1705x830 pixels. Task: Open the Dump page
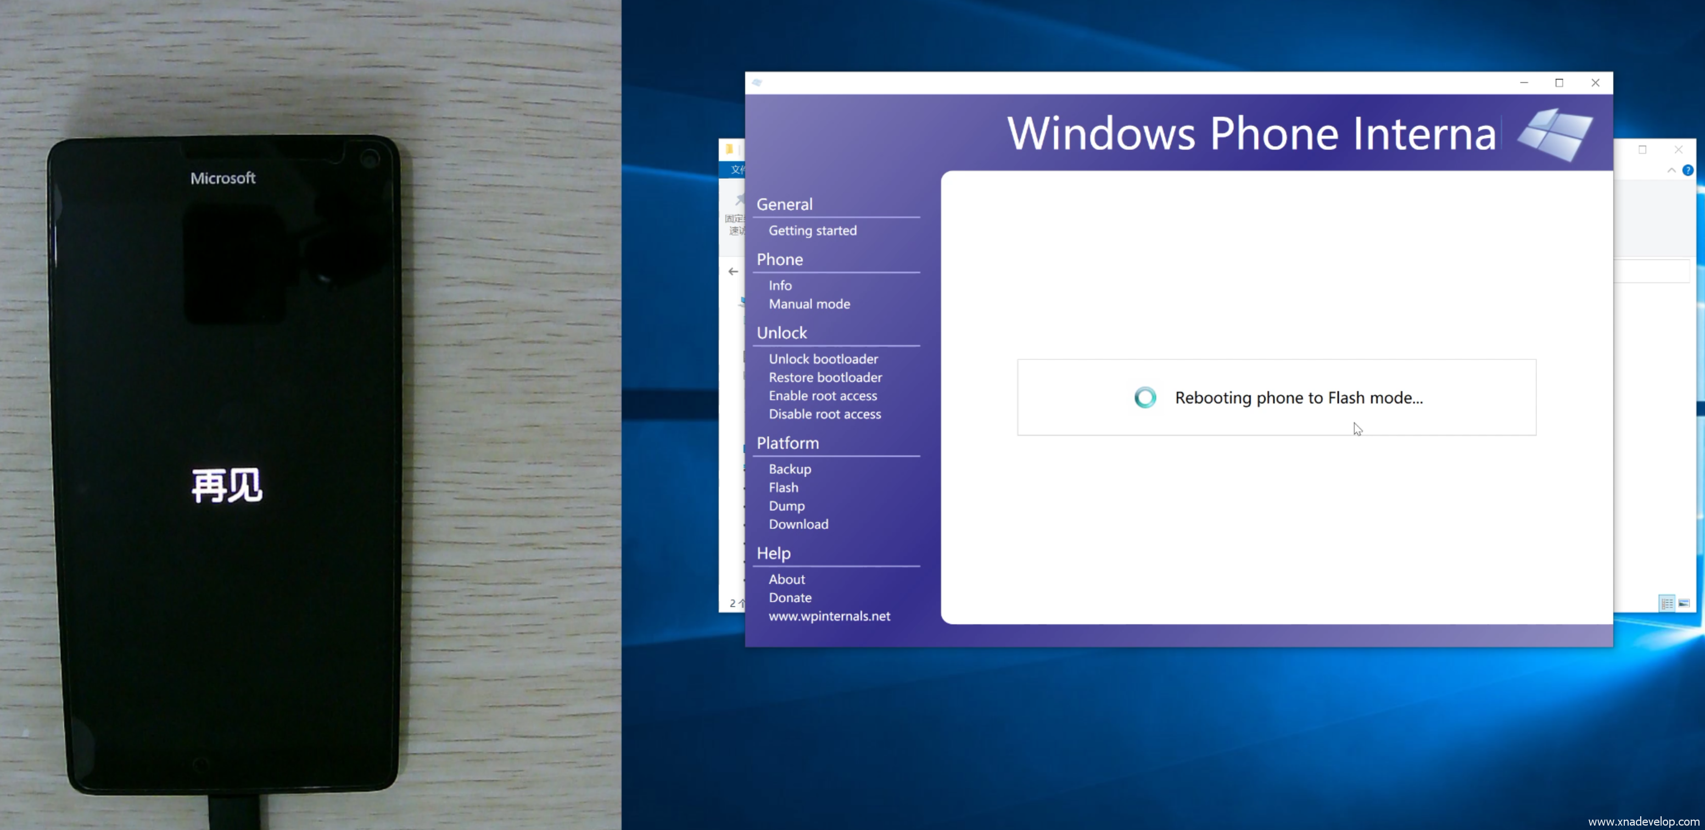pyautogui.click(x=786, y=506)
